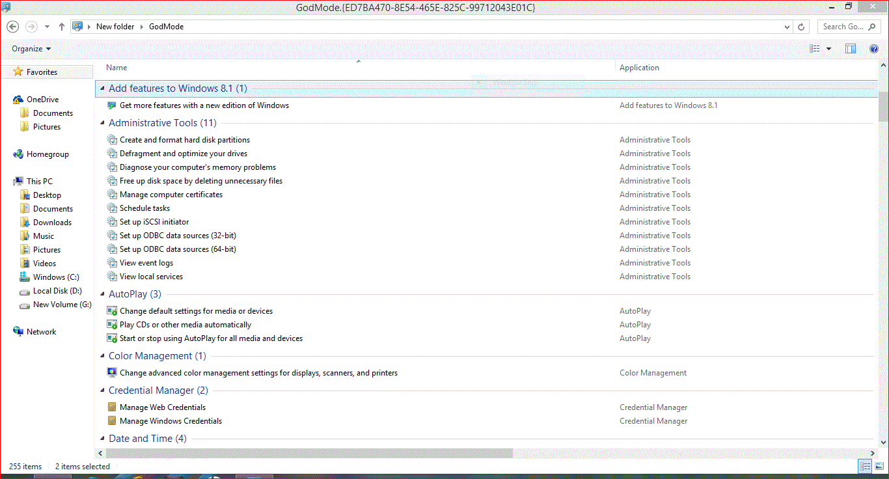Go up one folder level arrow
This screenshot has height=479, width=889.
click(x=62, y=27)
